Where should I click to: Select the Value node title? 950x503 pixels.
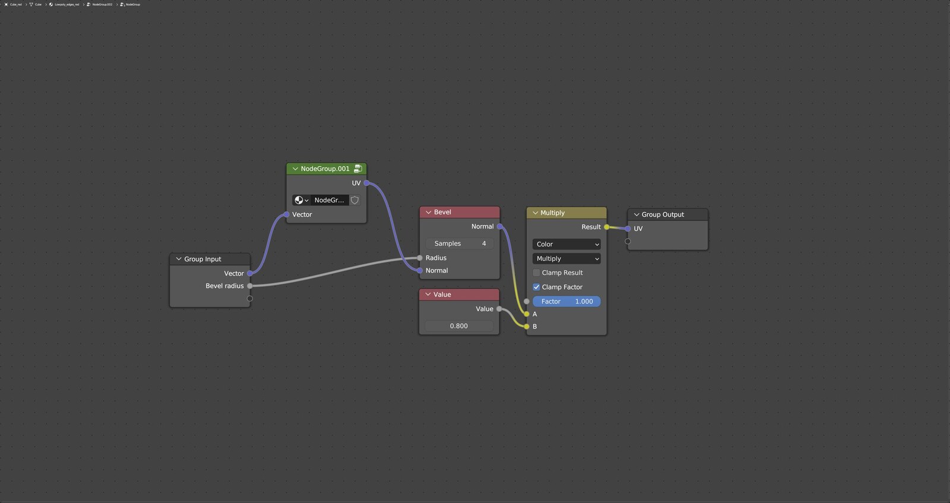pyautogui.click(x=442, y=295)
